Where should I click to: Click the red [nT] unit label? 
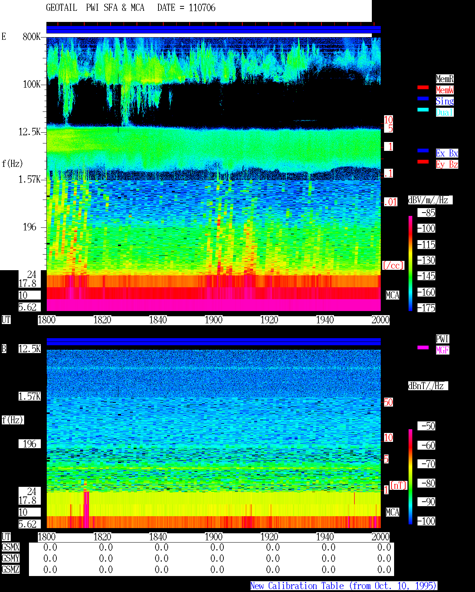point(399,485)
